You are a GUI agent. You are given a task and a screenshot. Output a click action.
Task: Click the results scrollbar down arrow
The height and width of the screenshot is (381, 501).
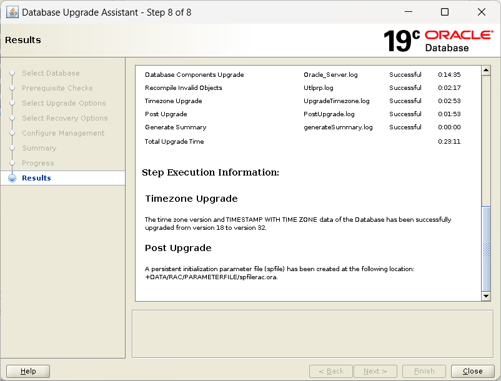[485, 296]
